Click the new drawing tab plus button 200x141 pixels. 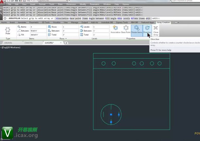click(x=66, y=43)
